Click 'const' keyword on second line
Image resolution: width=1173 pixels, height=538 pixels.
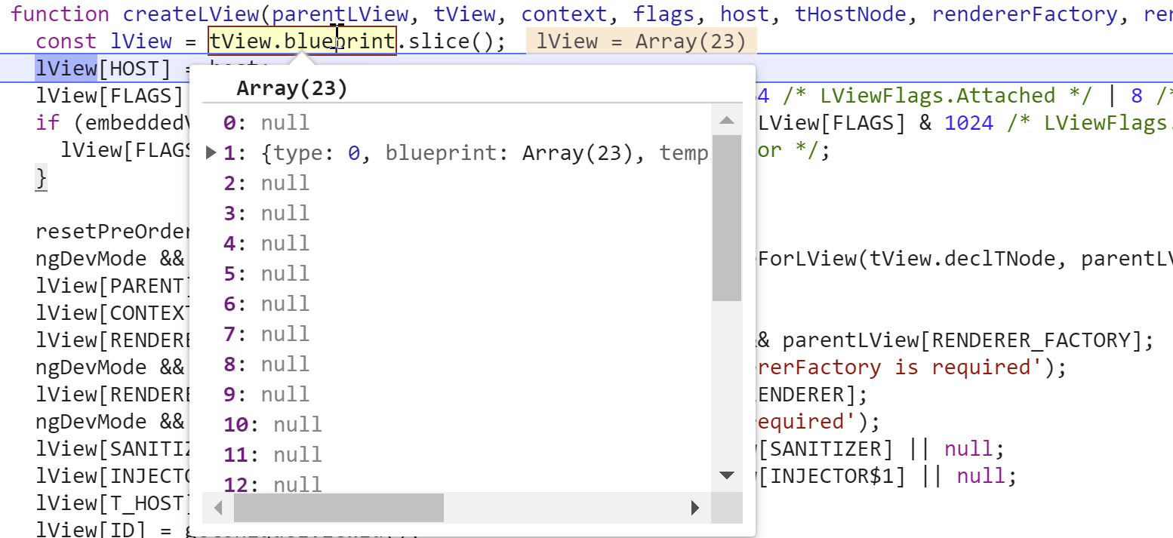click(66, 42)
